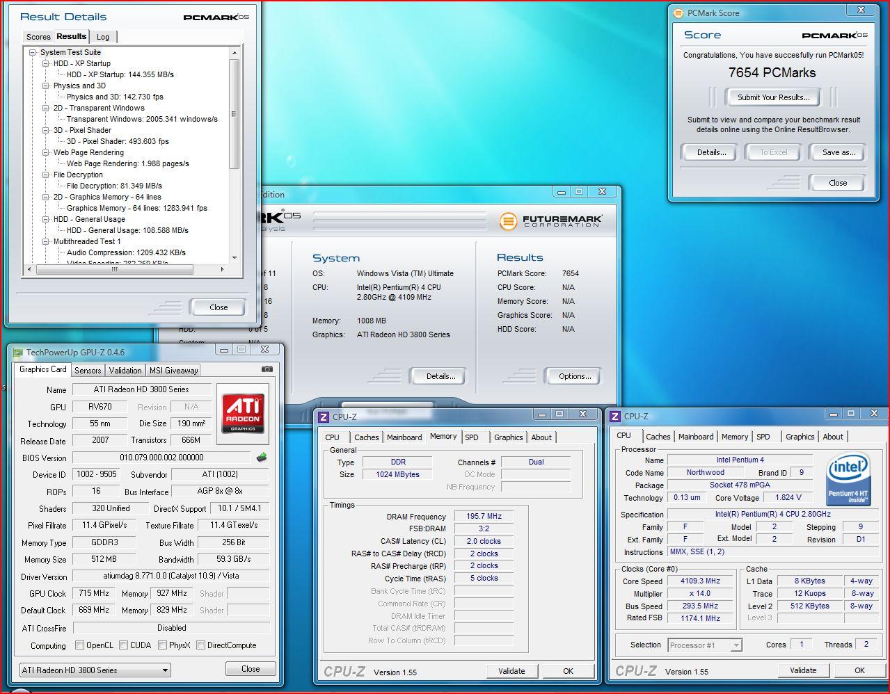Click Submit Your Results button
The image size is (890, 694).
(x=774, y=97)
